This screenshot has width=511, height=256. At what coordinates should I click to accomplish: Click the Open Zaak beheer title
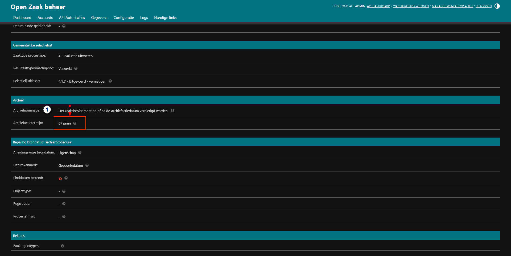38,7
